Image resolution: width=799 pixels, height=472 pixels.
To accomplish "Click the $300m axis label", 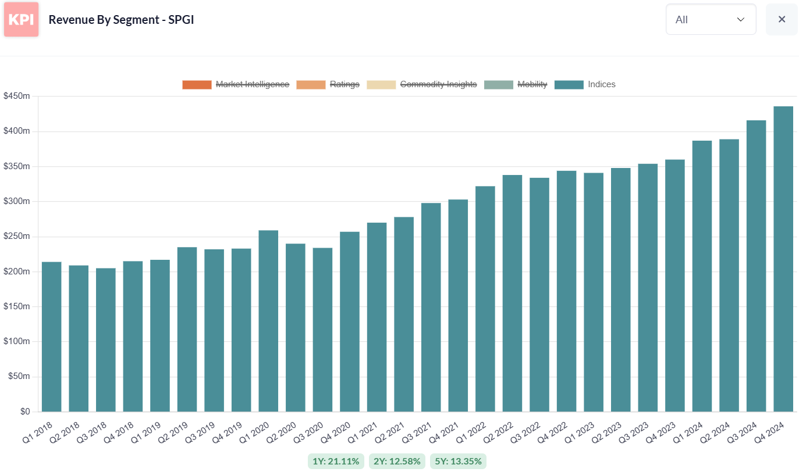I will 16,201.
